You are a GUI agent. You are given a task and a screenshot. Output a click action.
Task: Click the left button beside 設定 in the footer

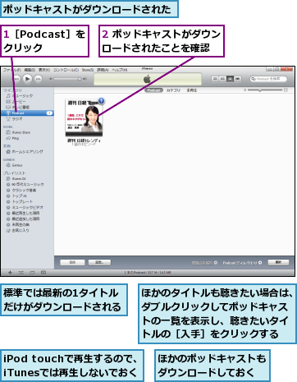pyautogui.click(x=72, y=262)
